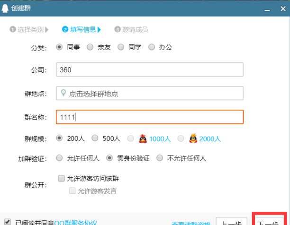Click the 分类: label

(39, 48)
